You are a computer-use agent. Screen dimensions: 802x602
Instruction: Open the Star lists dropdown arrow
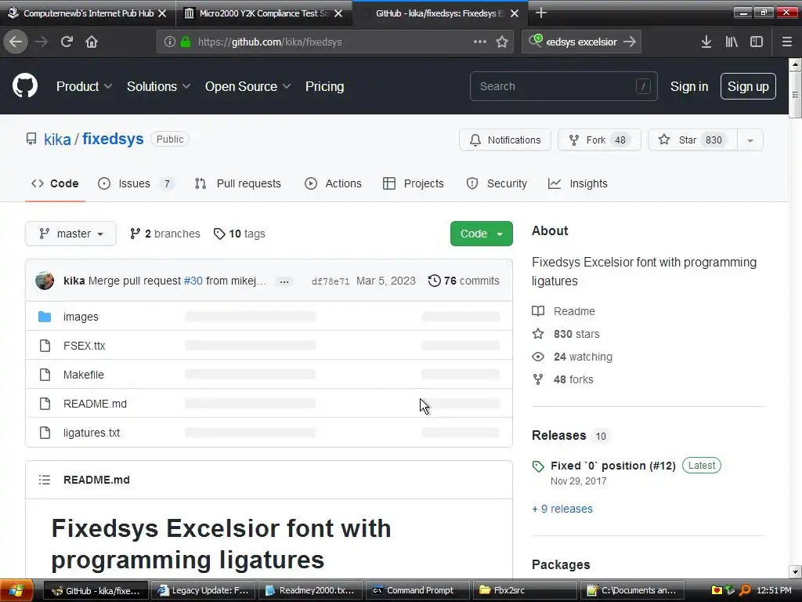(750, 140)
